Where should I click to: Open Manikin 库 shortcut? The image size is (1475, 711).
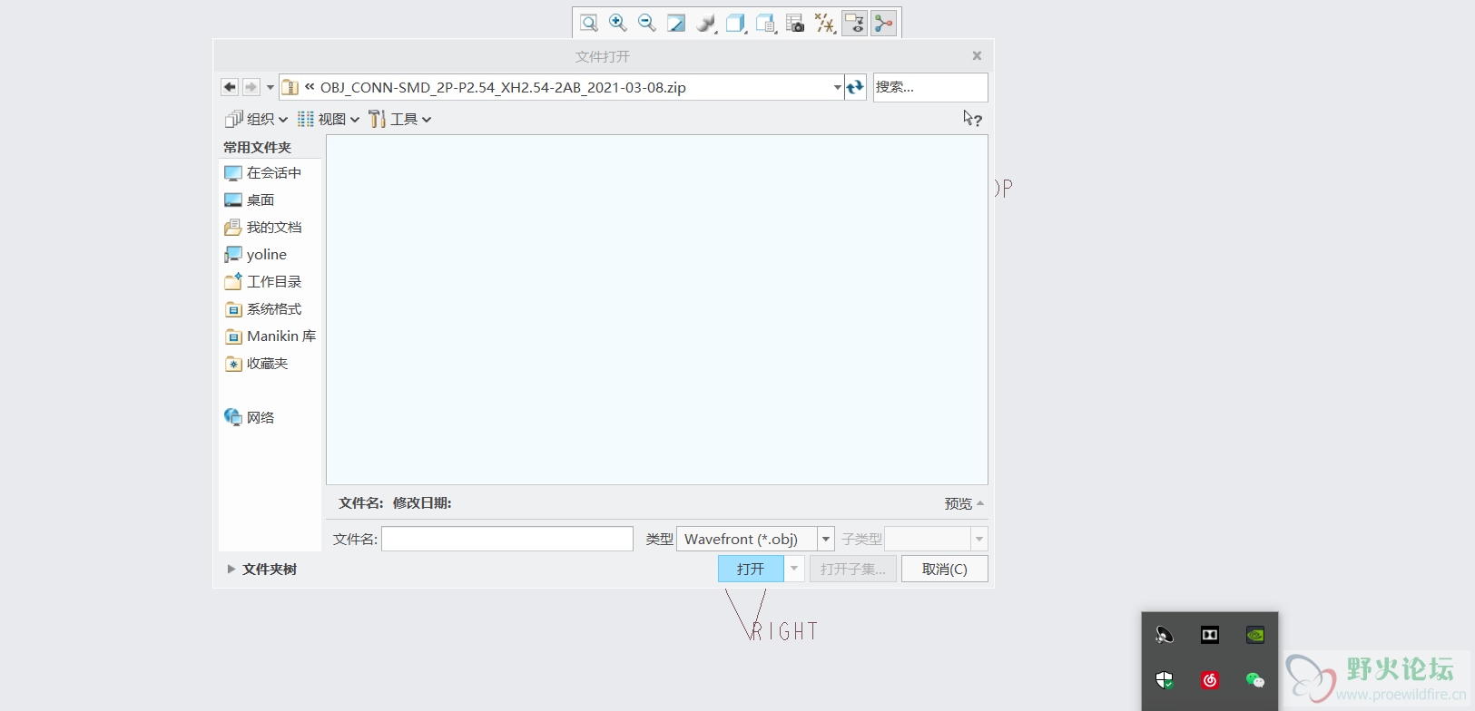270,336
